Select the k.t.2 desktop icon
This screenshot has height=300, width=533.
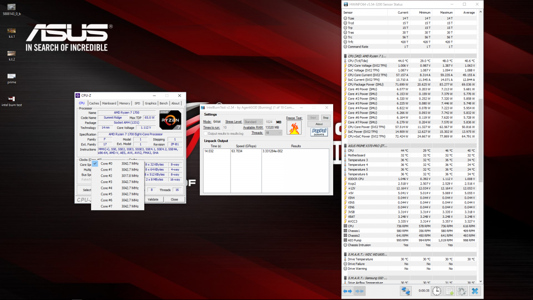12,56
